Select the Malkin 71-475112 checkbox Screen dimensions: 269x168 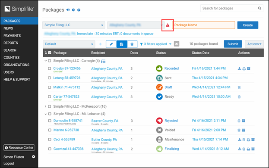50,87
